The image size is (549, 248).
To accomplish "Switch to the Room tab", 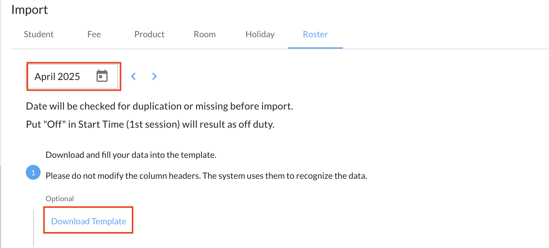I will tap(205, 34).
